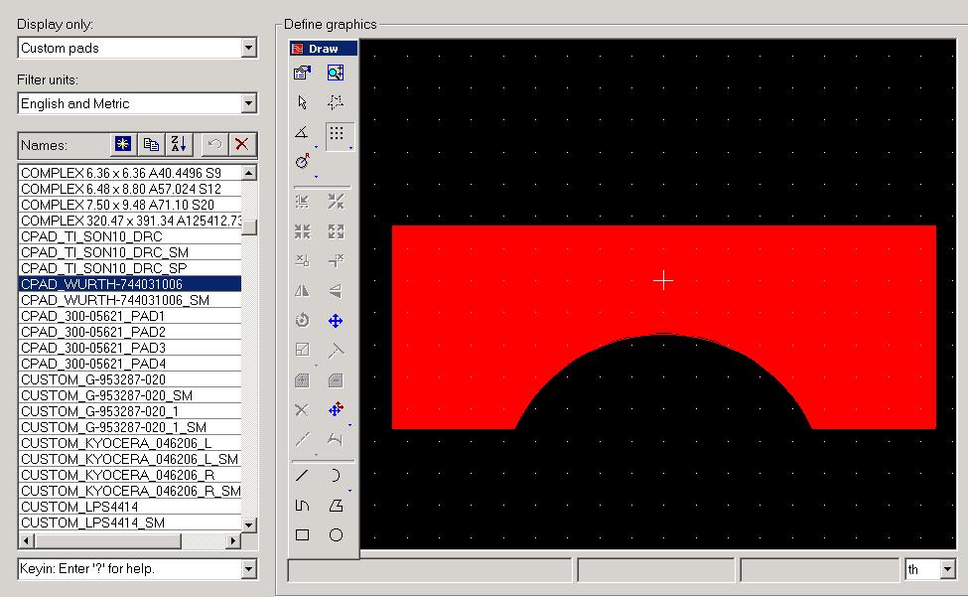Image resolution: width=968 pixels, height=597 pixels.
Task: Select 'COMPLEX 6.36 x 6.36 A40.4496 S9'
Action: coord(130,173)
